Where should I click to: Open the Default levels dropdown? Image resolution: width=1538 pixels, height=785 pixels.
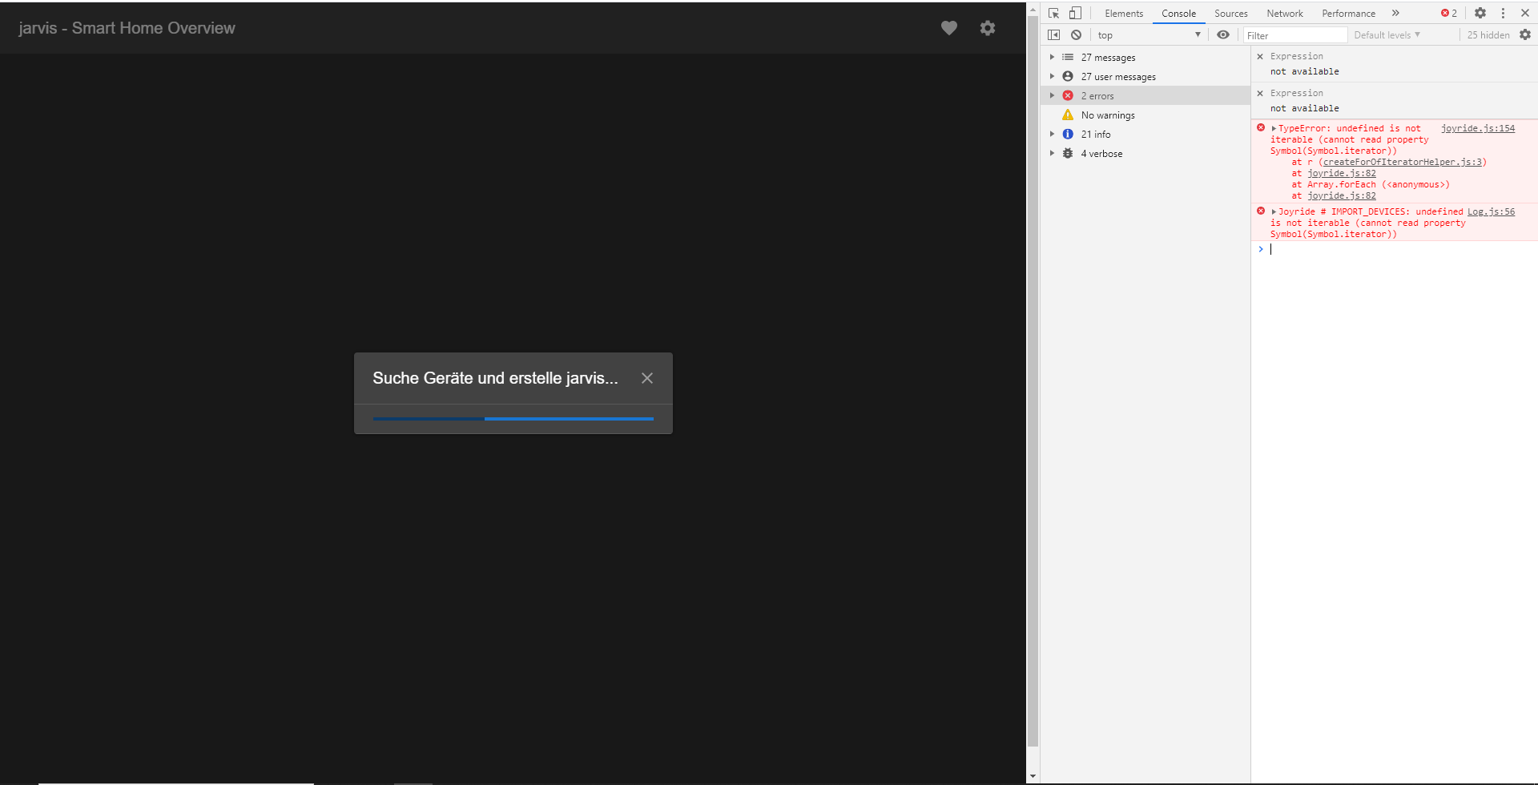[x=1387, y=35]
